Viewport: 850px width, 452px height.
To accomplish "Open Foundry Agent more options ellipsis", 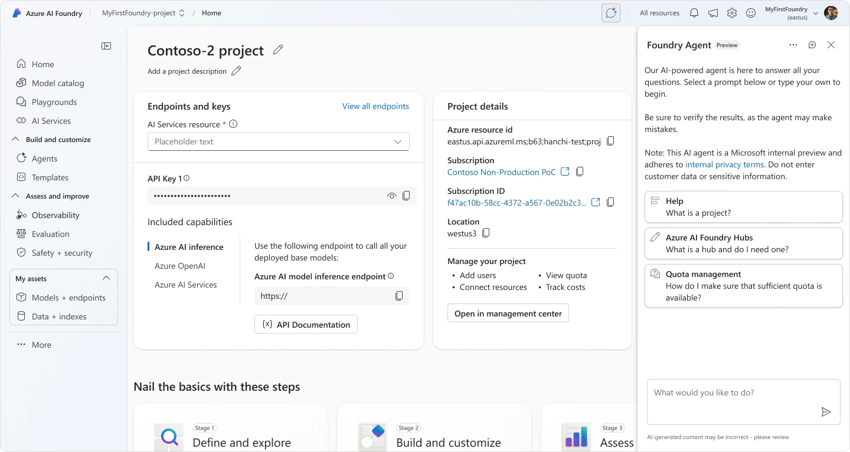I will pyautogui.click(x=793, y=45).
